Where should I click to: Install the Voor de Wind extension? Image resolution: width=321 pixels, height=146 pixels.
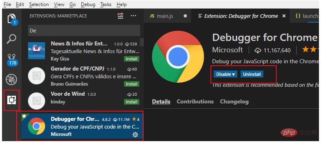coord(131,102)
